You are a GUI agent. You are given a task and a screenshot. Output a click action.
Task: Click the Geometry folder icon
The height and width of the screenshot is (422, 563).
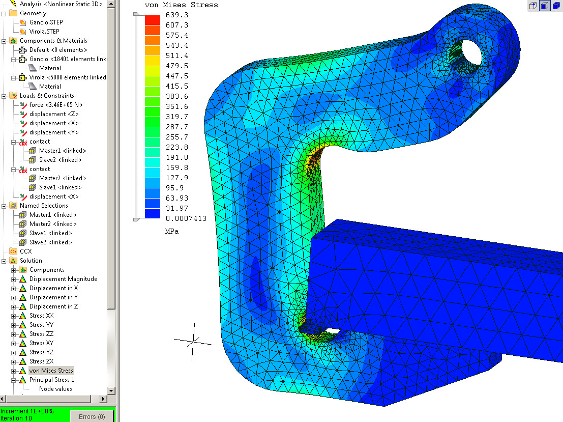[x=13, y=13]
